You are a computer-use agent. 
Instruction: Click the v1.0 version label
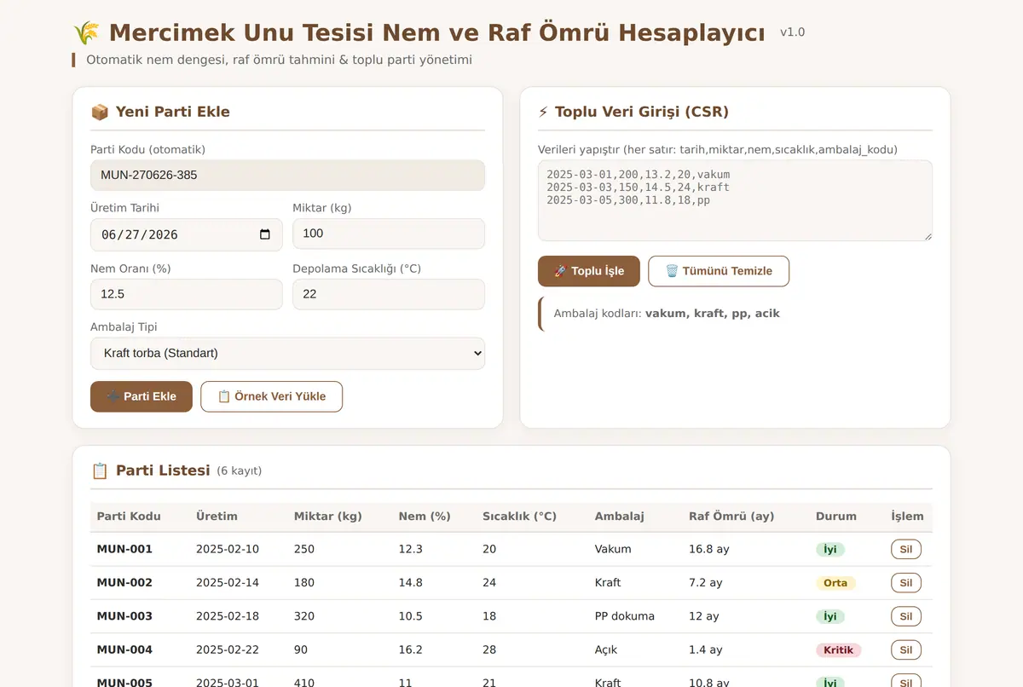click(x=792, y=32)
